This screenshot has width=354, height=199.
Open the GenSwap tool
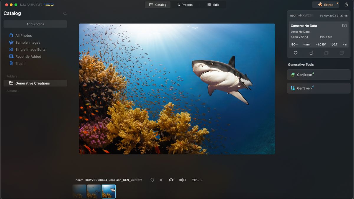click(319, 88)
